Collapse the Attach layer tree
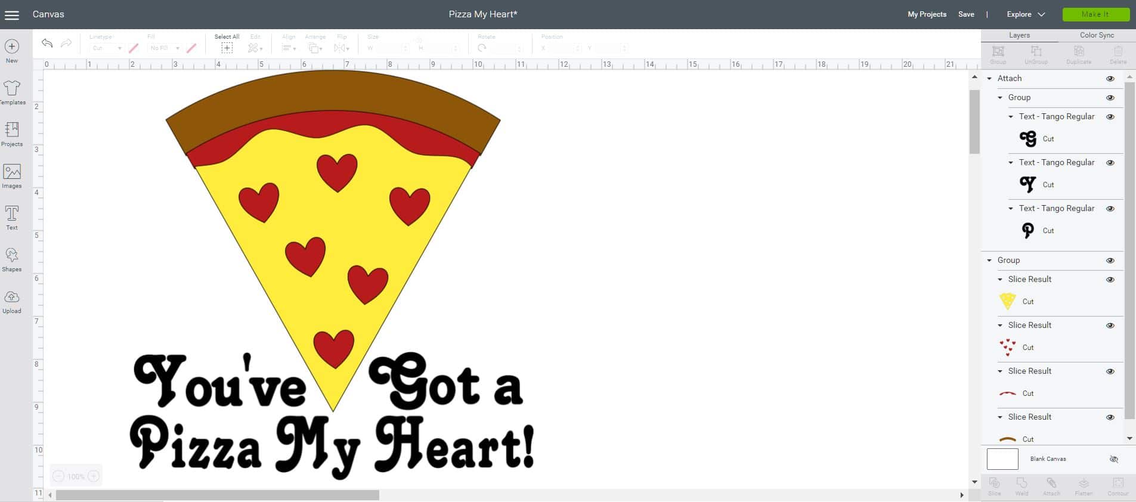 tap(989, 79)
